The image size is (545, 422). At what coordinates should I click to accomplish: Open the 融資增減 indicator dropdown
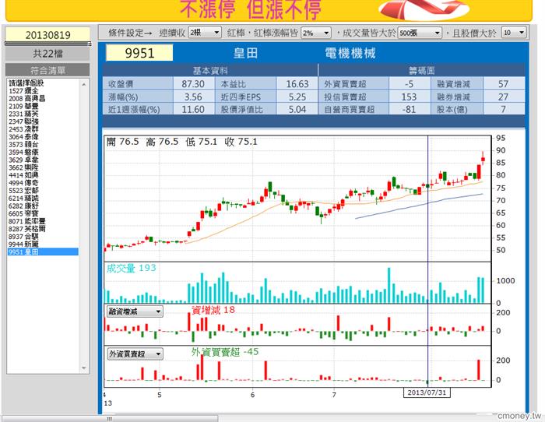click(x=135, y=311)
